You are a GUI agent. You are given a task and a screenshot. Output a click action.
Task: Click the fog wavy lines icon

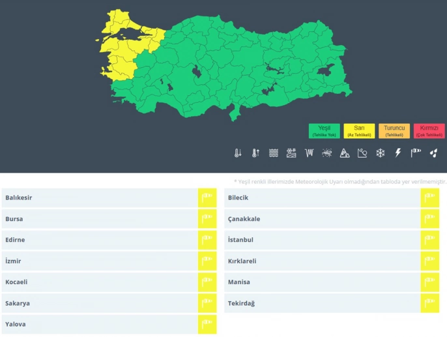(x=274, y=153)
